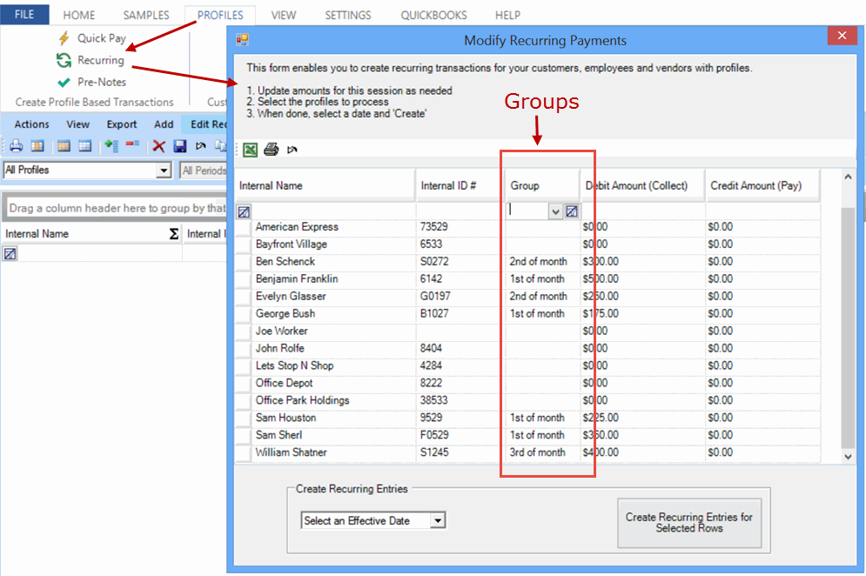Screen dimensions: 866x576
Task: Click the Quick Pay lightning icon
Action: [64, 38]
